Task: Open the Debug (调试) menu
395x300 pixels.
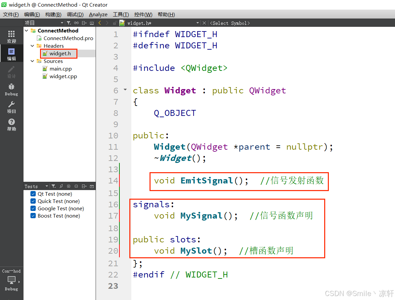Action: [x=75, y=14]
